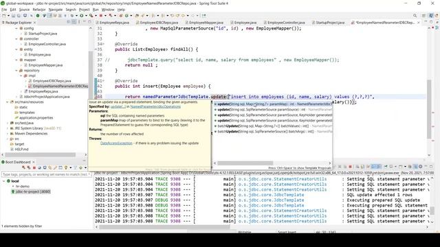The width and height of the screenshot is (440, 247).
Task: Open the Java perspective icon
Action: coord(431,16)
